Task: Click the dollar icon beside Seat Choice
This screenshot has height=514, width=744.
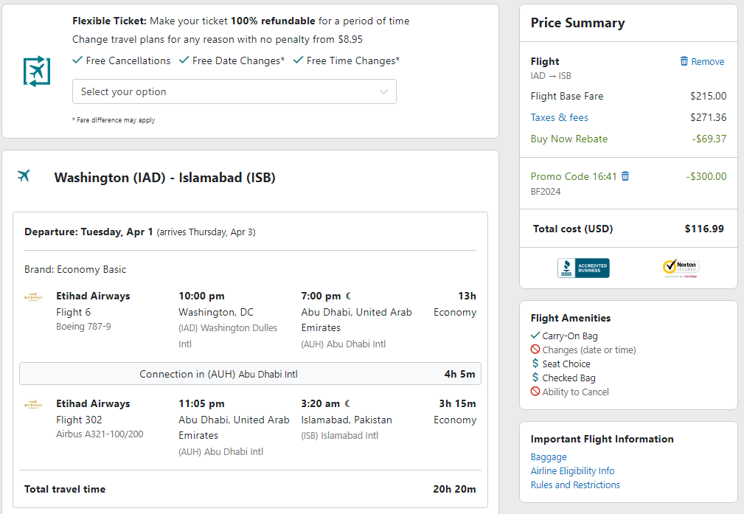Action: [535, 364]
